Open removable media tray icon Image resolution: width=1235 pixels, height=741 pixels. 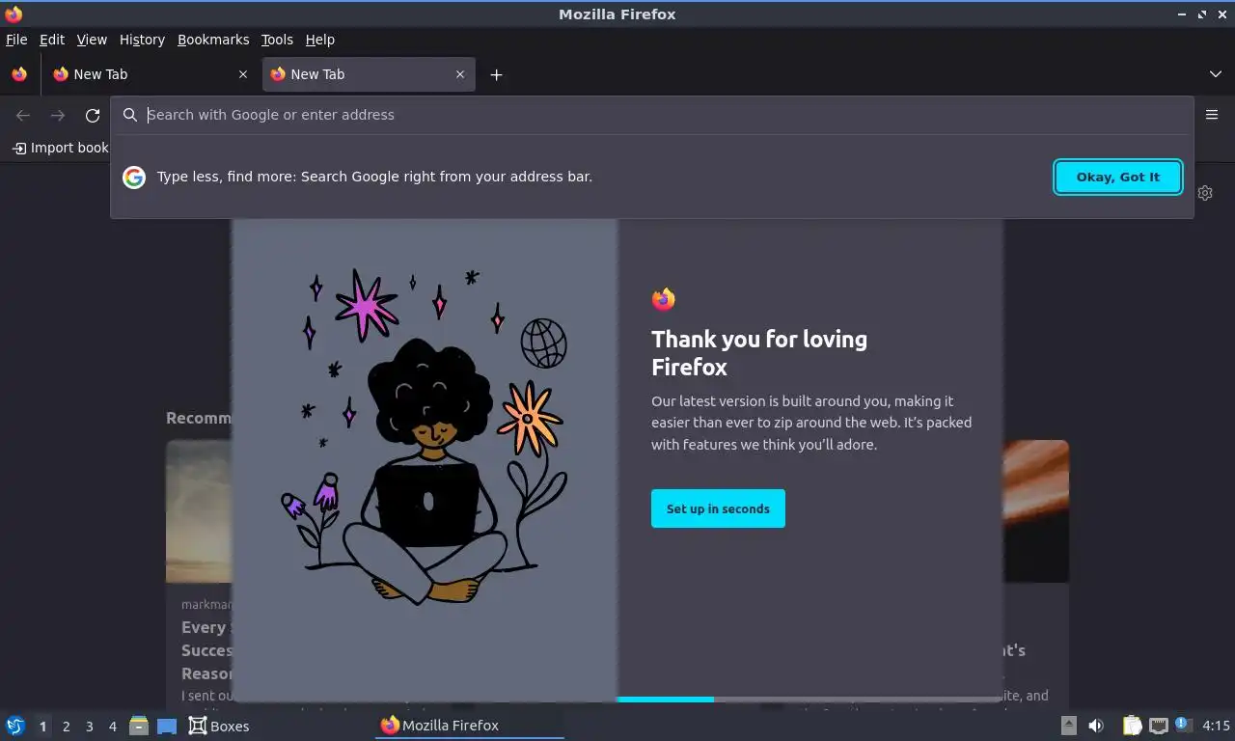(1069, 726)
